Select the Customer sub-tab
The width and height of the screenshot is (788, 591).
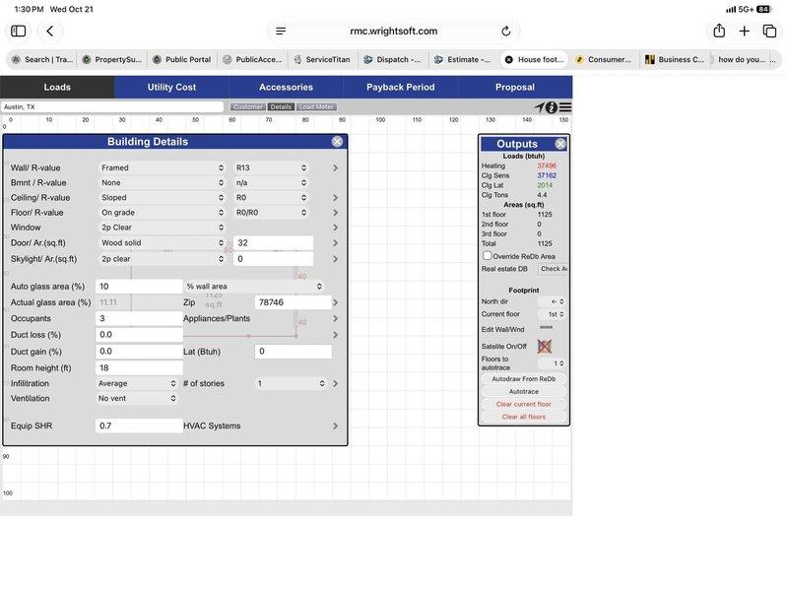248,107
